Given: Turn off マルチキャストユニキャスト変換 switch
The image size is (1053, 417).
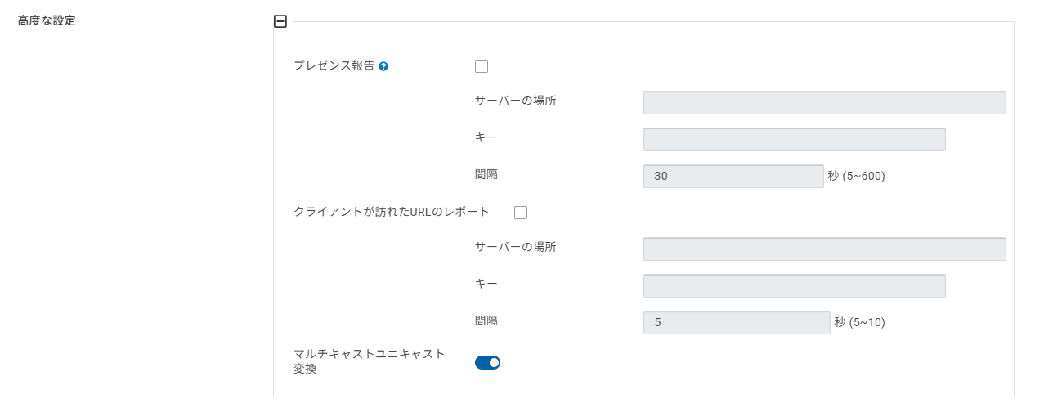Looking at the screenshot, I should click(x=487, y=362).
